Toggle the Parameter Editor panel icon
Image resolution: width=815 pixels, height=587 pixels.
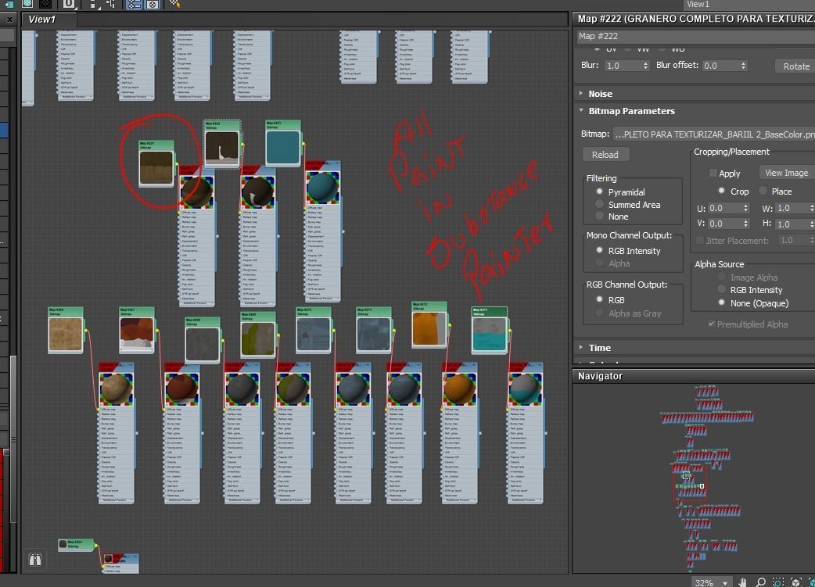click(x=153, y=4)
